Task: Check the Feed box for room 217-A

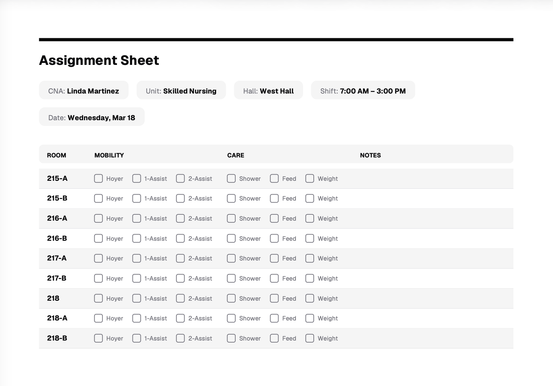Action: point(274,258)
